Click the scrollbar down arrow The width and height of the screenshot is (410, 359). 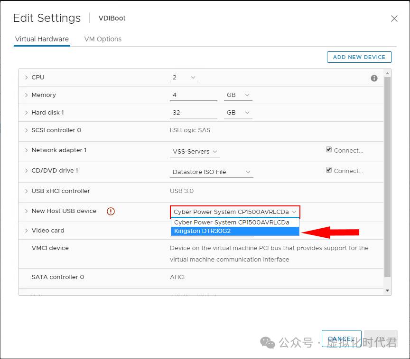click(387, 290)
